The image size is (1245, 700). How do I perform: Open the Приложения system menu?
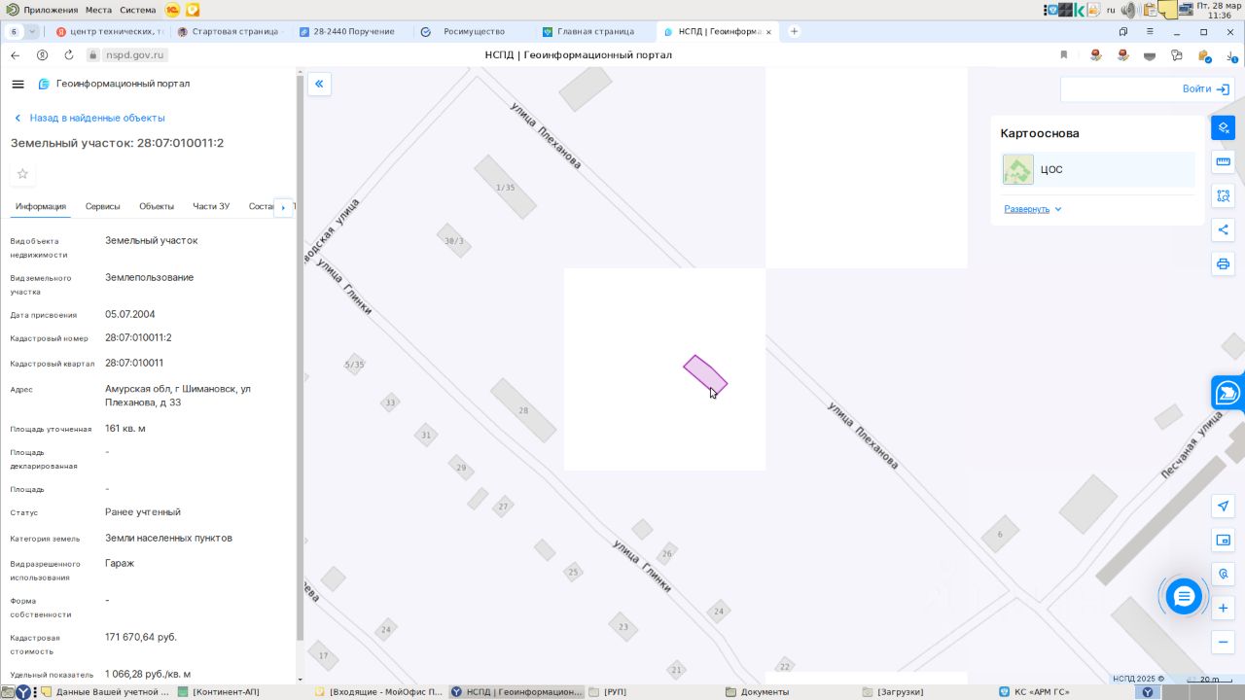(x=42, y=10)
